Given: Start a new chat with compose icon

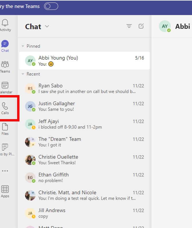Looking at the screenshot, I should tap(141, 26).
